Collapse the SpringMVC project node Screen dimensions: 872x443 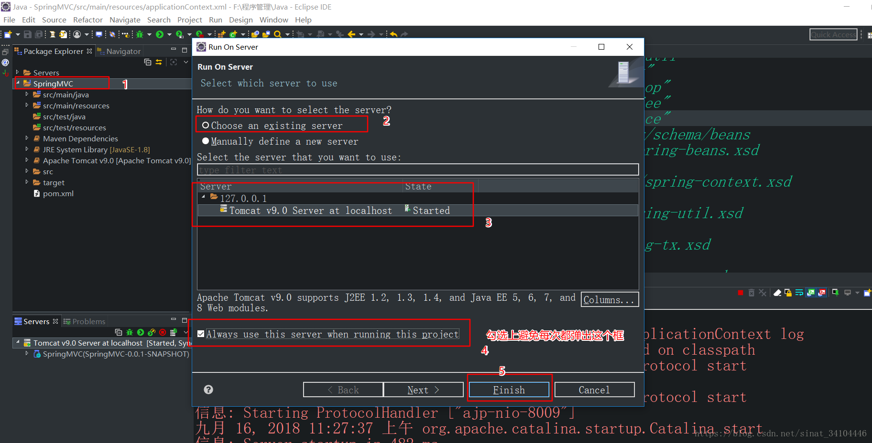[18, 83]
